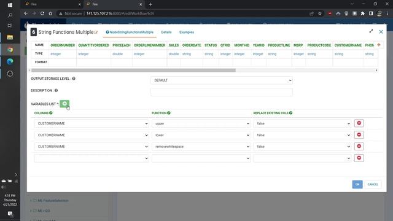Open empty row Replace Existing Cols dropdown
The height and width of the screenshot is (221, 393).
(302, 158)
